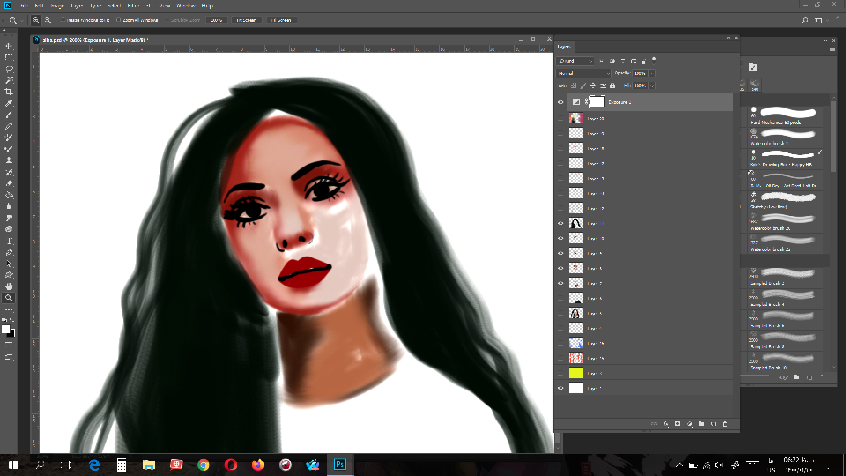Click the foreground color swatch
Screen dimensions: 846x476
point(6,329)
